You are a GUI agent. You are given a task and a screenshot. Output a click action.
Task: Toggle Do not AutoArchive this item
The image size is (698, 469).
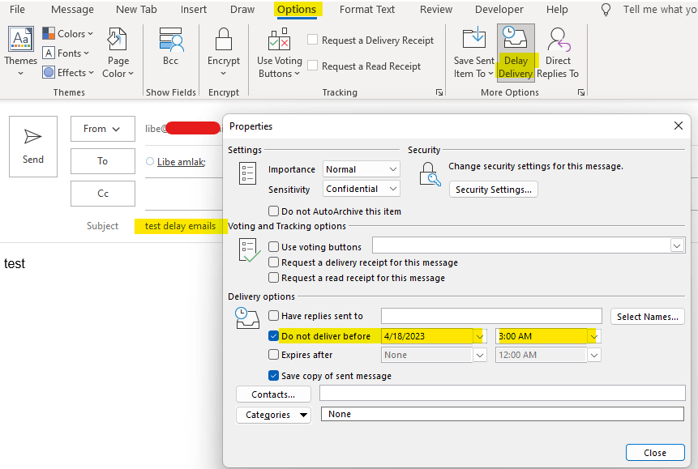[273, 211]
